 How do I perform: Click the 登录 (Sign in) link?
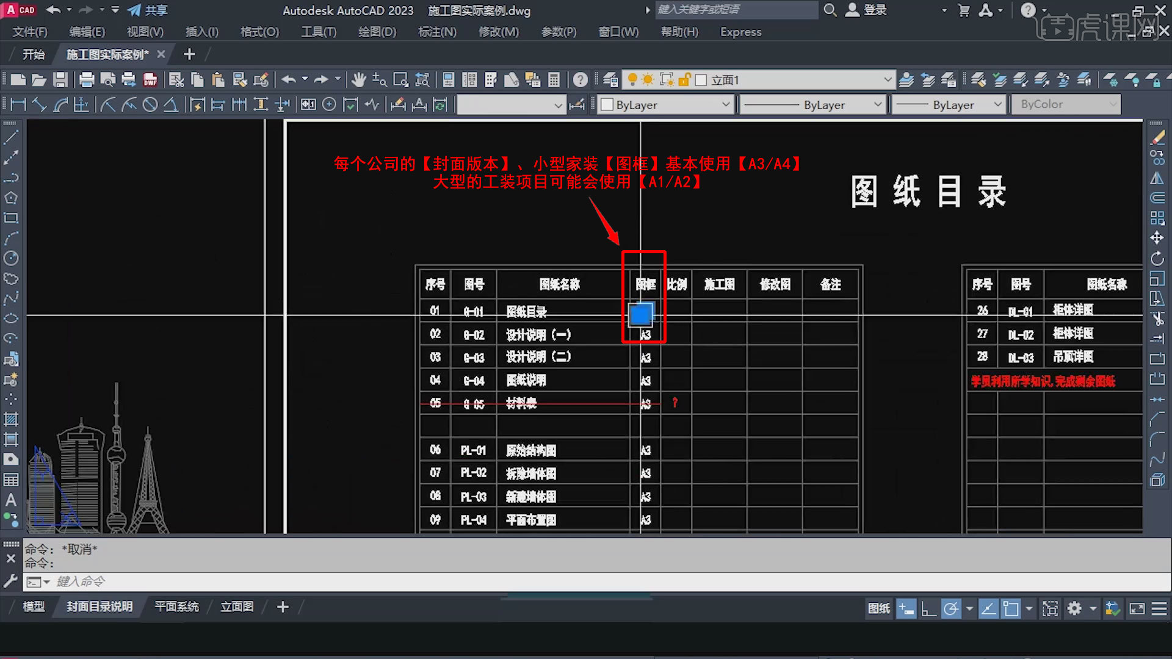[x=877, y=10]
